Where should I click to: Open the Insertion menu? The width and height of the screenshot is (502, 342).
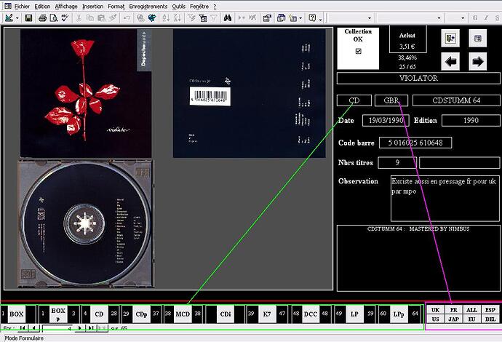pyautogui.click(x=92, y=7)
